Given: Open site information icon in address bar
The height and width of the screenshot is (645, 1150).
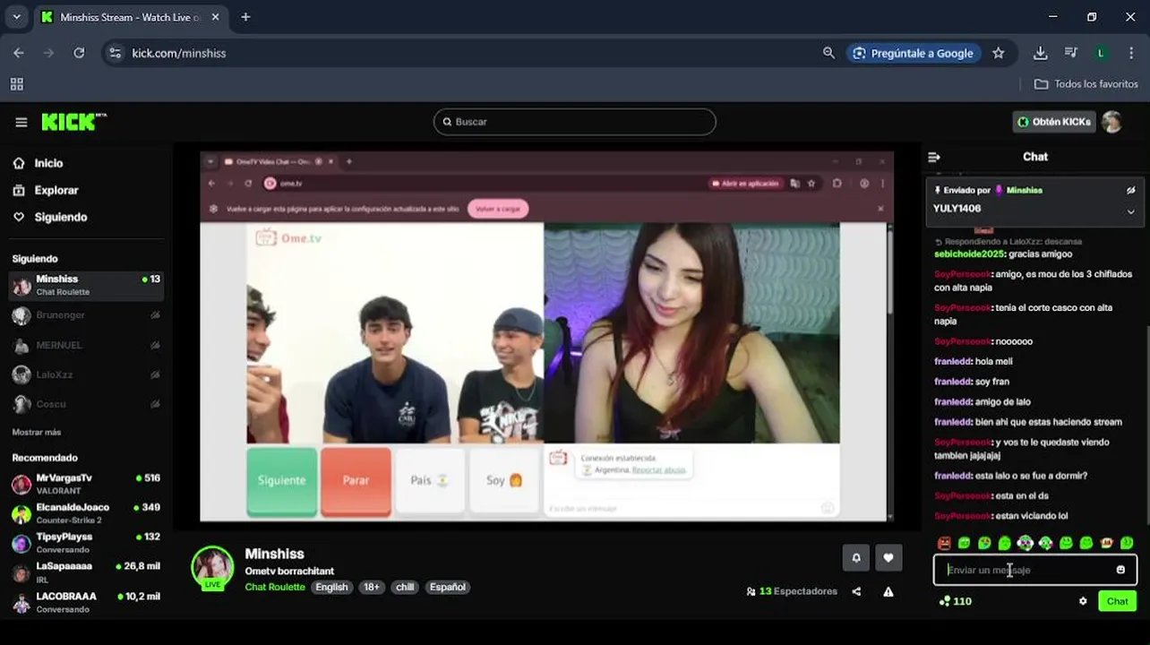Looking at the screenshot, I should point(115,53).
